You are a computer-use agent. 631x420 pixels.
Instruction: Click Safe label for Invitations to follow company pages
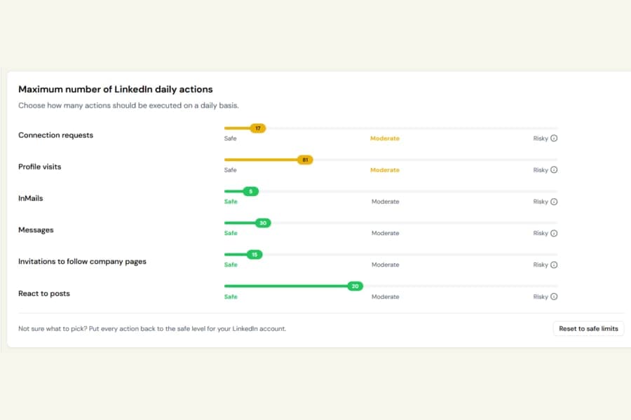(231, 265)
